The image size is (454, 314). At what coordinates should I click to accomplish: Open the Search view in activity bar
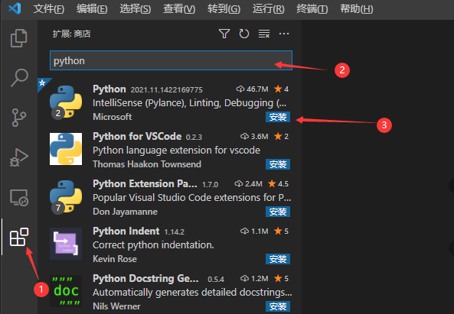(19, 77)
